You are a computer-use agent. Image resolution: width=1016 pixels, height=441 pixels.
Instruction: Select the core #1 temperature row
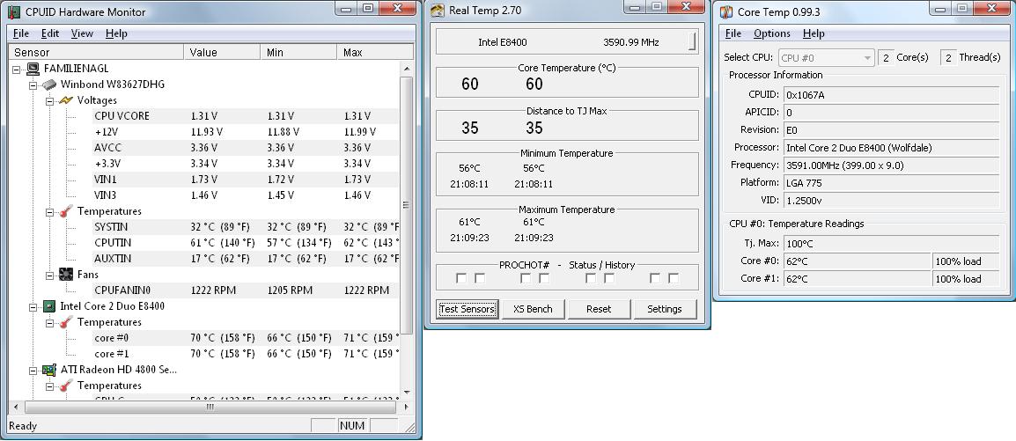(246, 354)
